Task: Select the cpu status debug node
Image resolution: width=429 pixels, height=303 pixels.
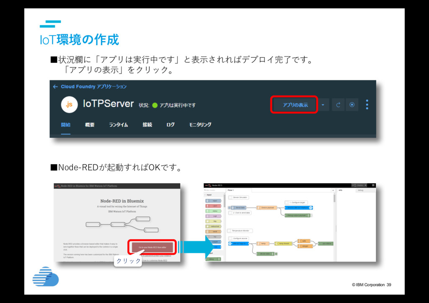Action: (326, 244)
